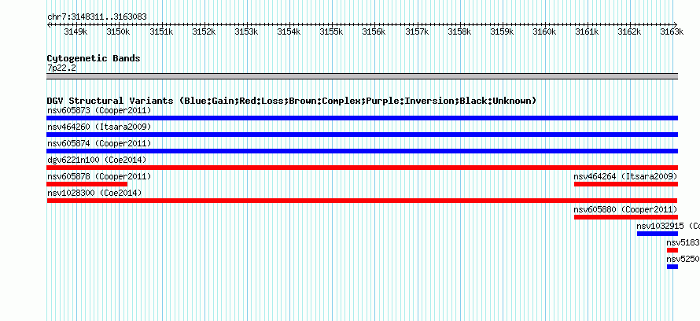Click the 3160k ruler tick label

click(x=544, y=31)
